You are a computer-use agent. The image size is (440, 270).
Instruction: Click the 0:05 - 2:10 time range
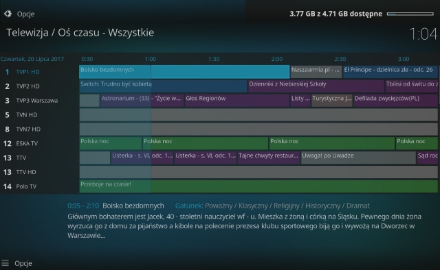[x=83, y=206]
